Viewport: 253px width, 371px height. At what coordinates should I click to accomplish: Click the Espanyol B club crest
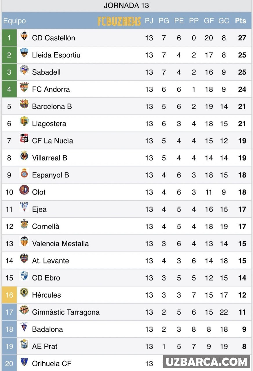coord(24,173)
